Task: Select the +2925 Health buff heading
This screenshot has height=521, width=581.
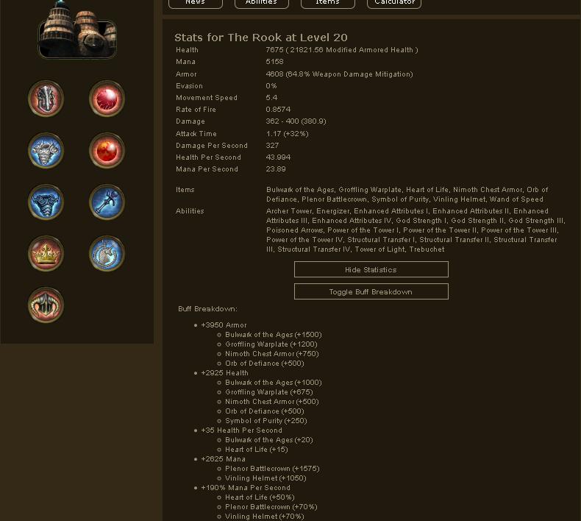Action: (x=224, y=373)
